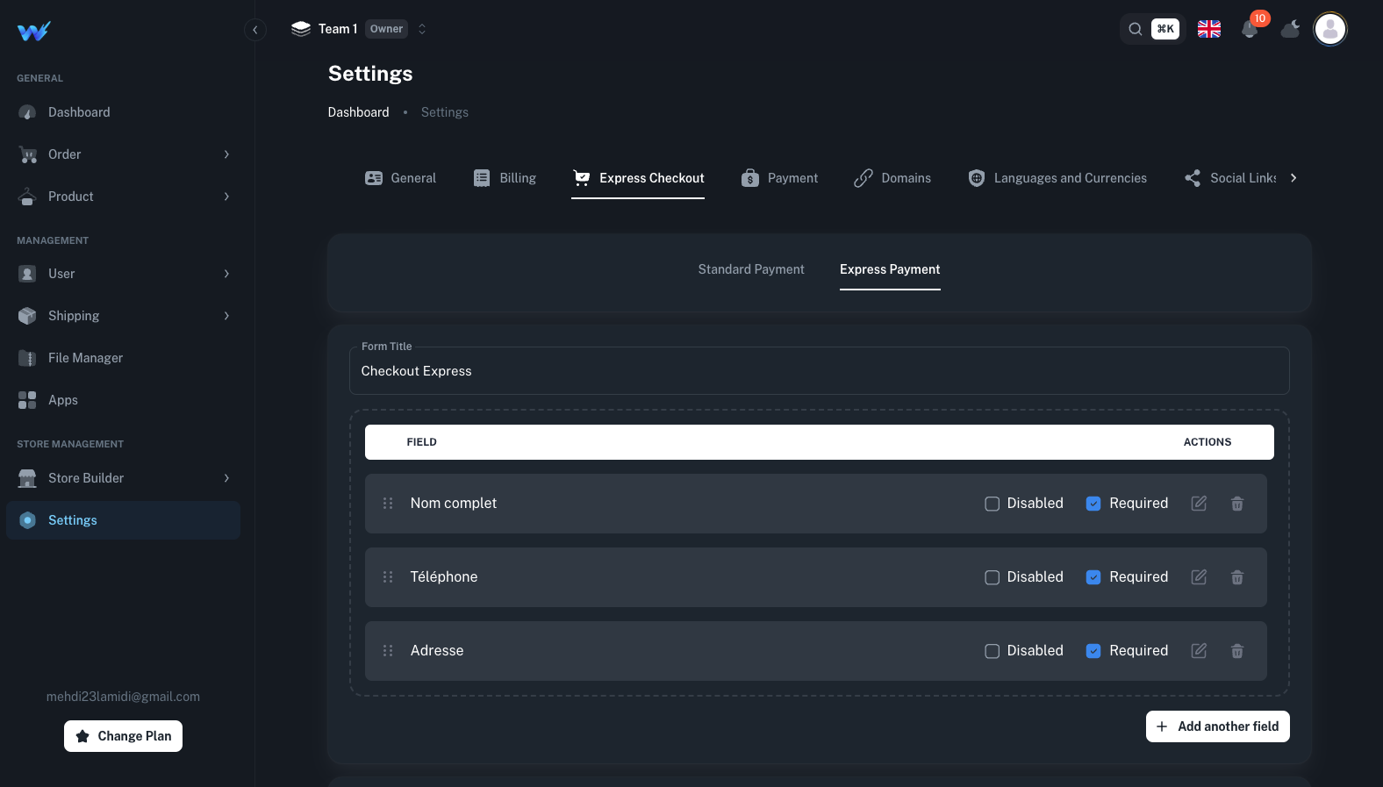Enable Disabled checkbox for Nom complet
The width and height of the screenshot is (1383, 787).
coord(992,504)
